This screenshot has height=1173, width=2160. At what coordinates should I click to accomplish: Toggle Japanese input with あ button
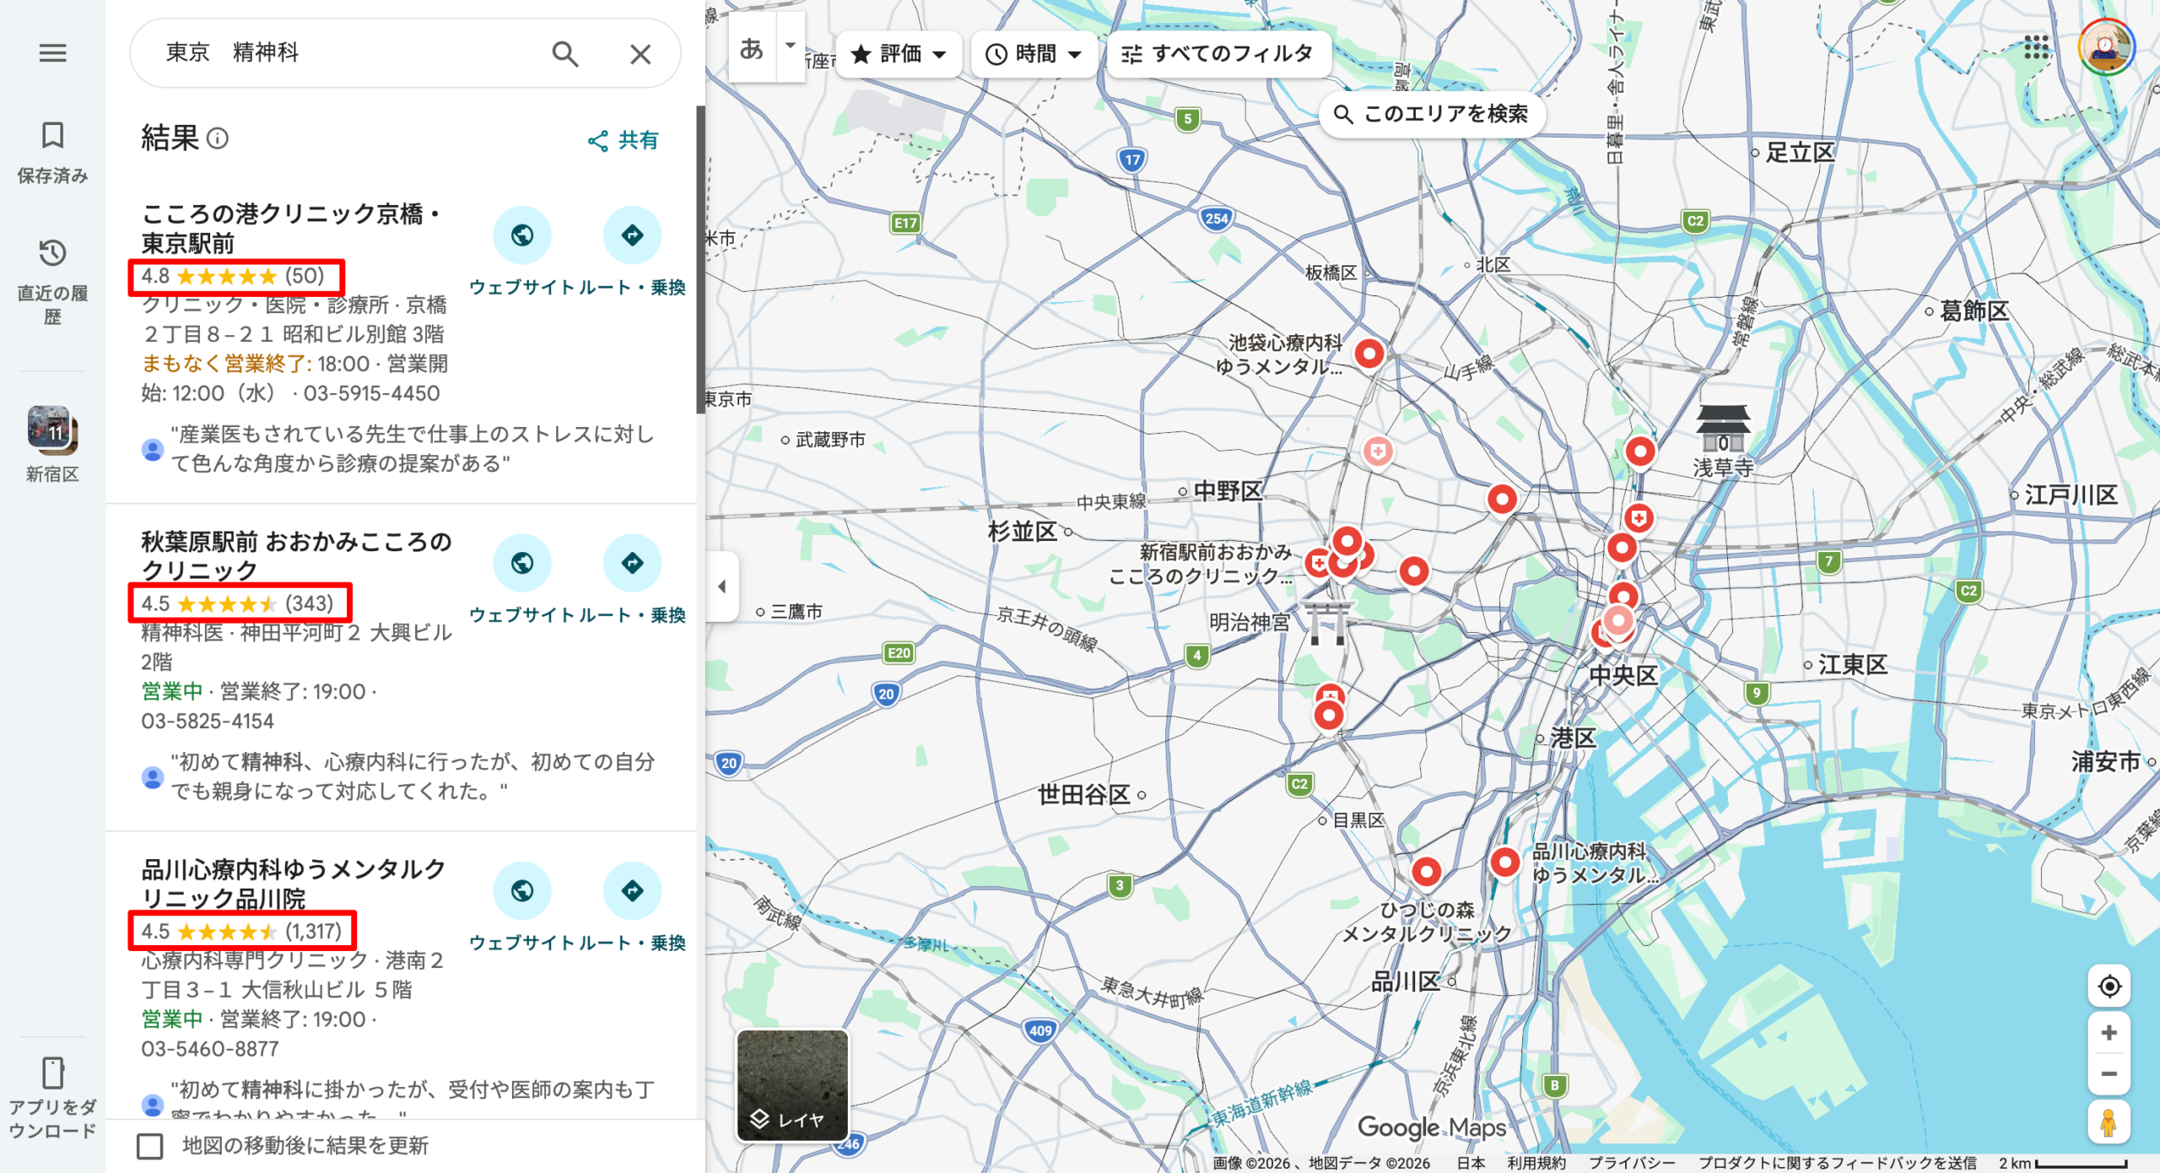coord(750,51)
